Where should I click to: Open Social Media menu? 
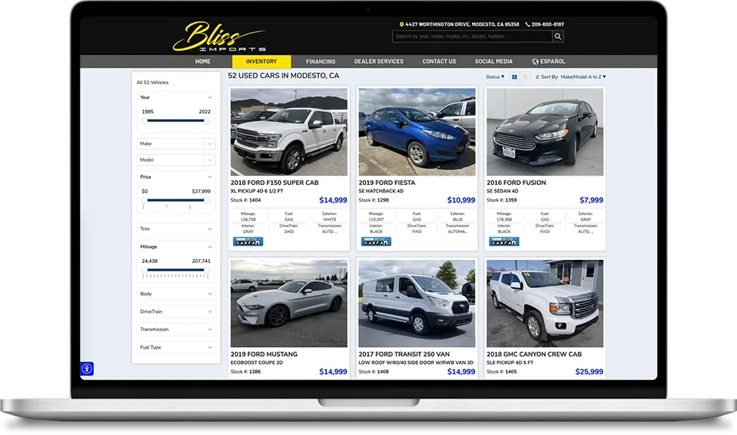(x=494, y=61)
